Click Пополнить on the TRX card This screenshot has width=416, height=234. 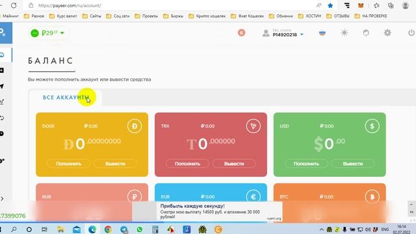(187, 164)
